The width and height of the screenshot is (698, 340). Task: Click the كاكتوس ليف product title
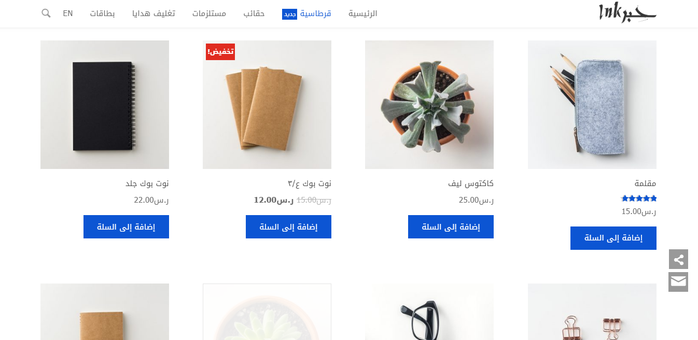tap(471, 183)
